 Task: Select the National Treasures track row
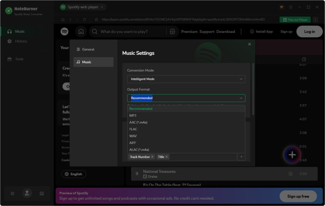(224, 174)
